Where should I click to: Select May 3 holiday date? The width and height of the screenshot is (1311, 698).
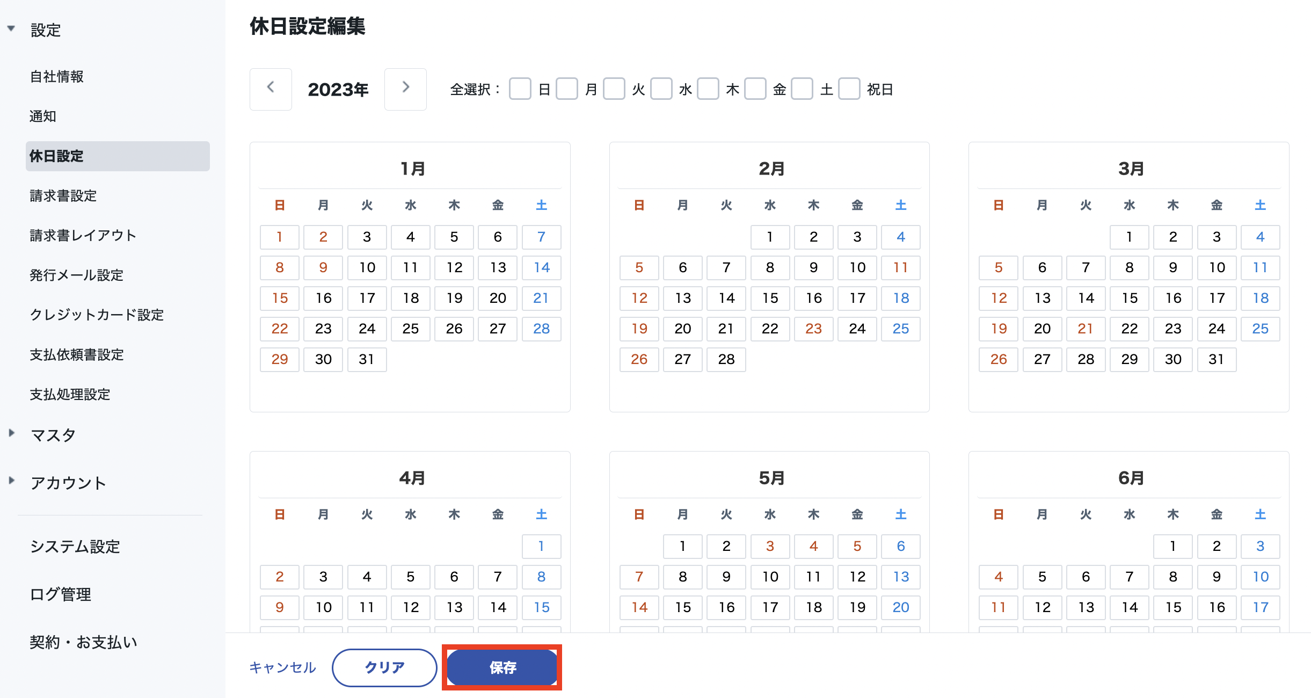[x=770, y=546]
